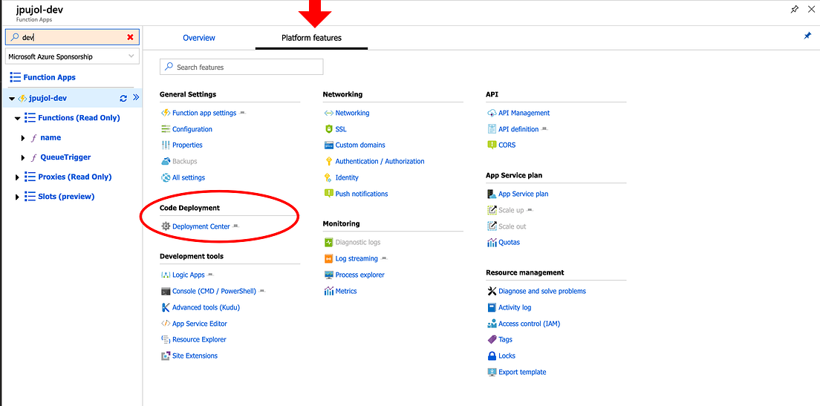This screenshot has height=406, width=820.
Task: Expand the Slots (preview) tree node
Action: tap(17, 197)
